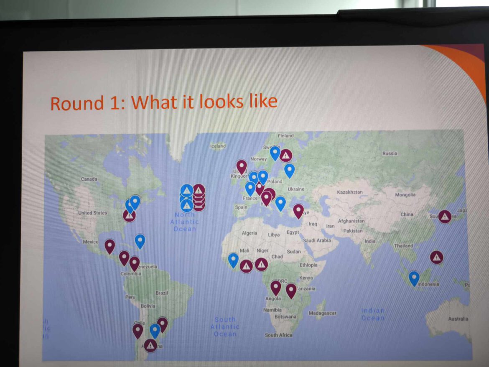Click the blue pin over Indonesia
Image resolution: width=489 pixels, height=367 pixels.
pos(414,278)
